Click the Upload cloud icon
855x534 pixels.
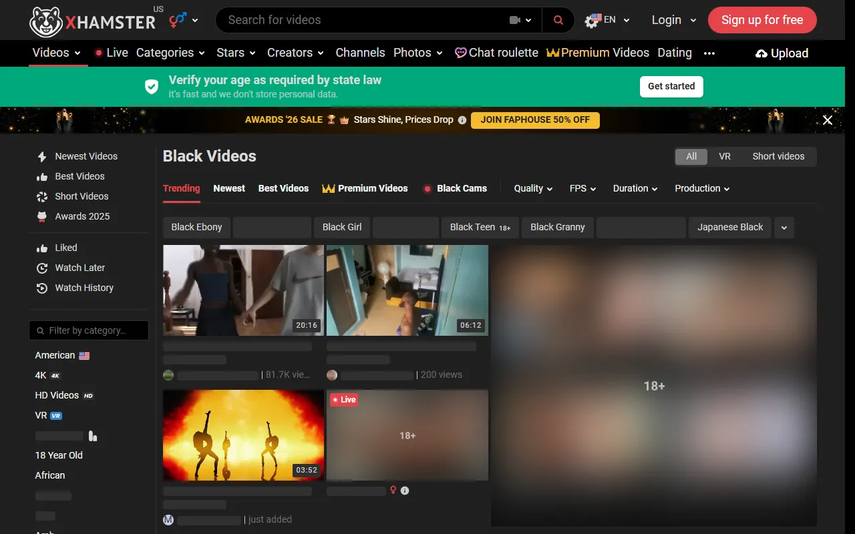761,53
